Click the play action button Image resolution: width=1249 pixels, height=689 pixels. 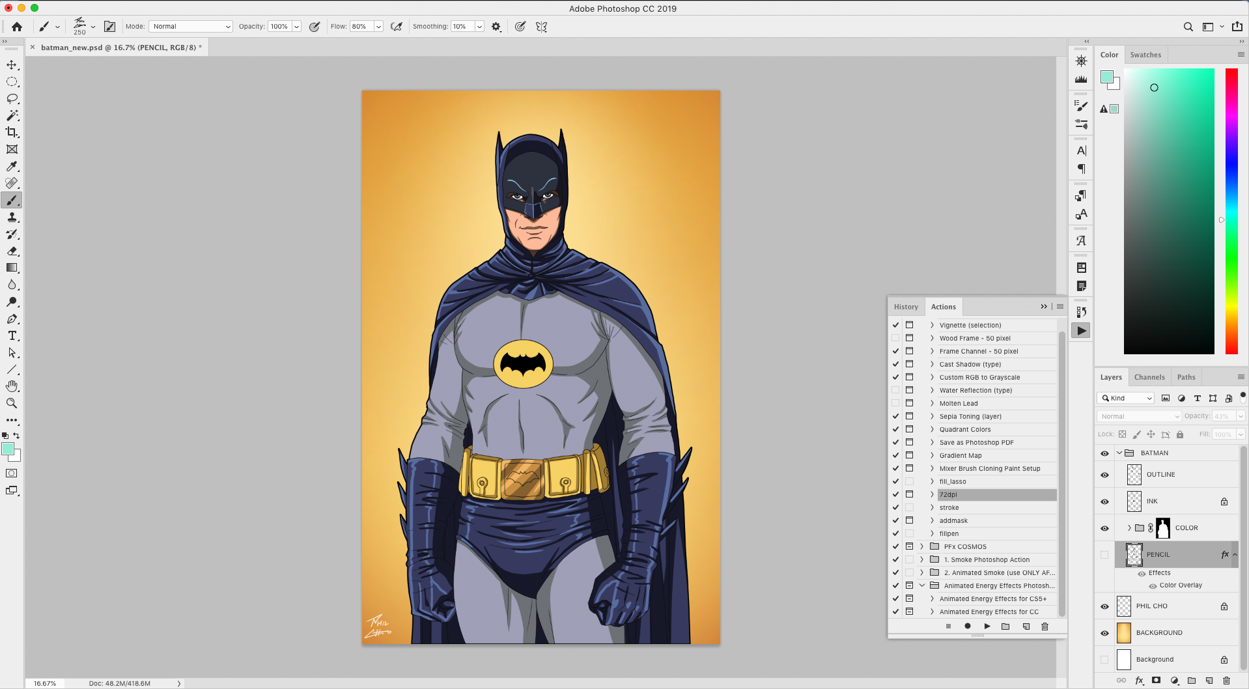click(x=987, y=626)
